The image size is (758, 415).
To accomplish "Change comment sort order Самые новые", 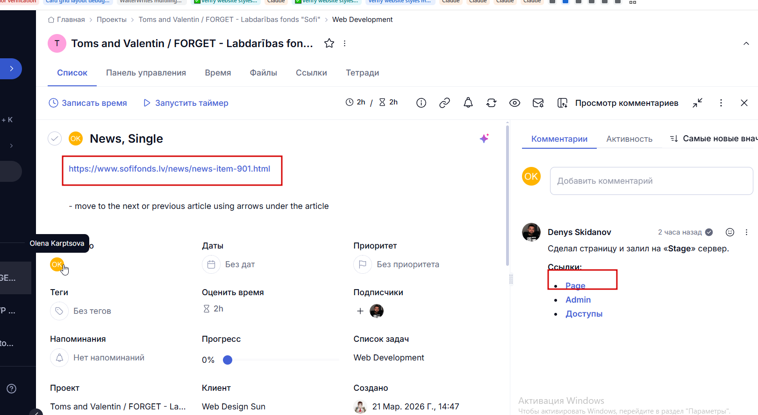I will click(714, 138).
